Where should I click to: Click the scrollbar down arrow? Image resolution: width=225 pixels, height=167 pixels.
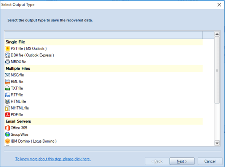(x=217, y=143)
